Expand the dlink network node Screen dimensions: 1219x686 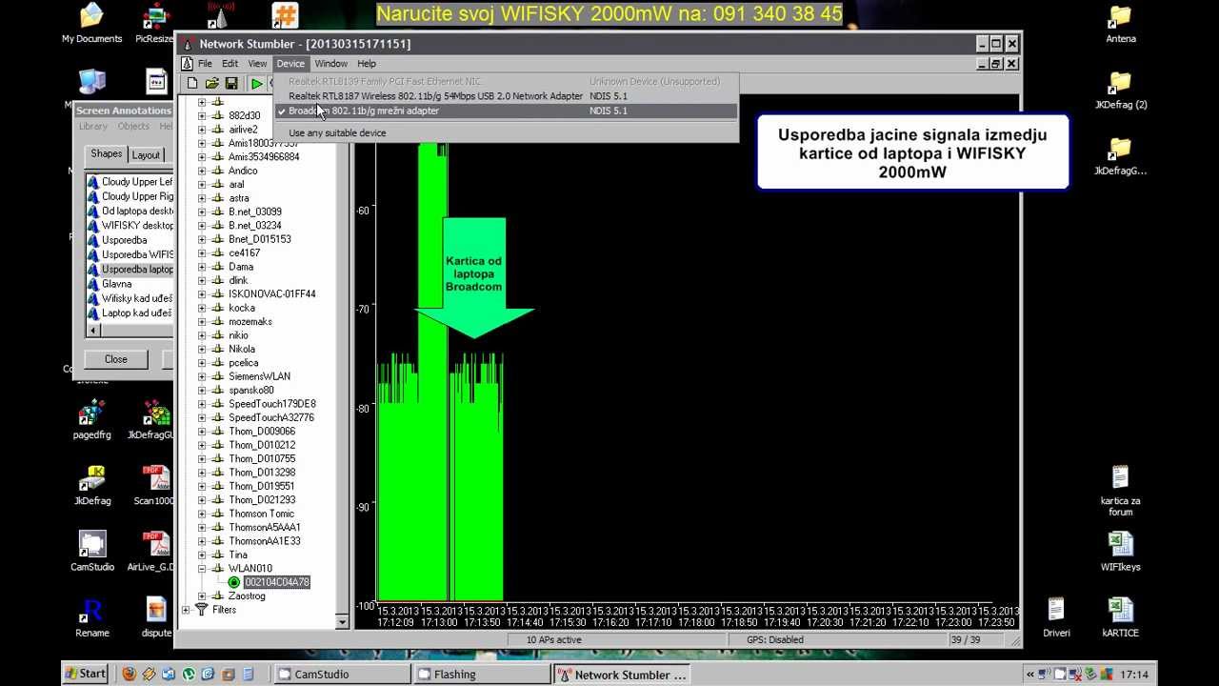[x=202, y=280]
